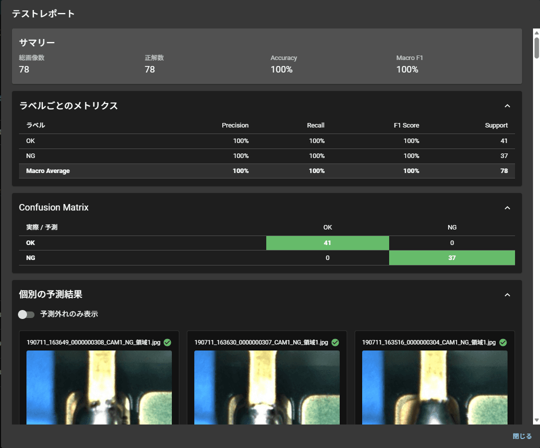Click the green check badge on 190711_163649 card

[x=167, y=342]
